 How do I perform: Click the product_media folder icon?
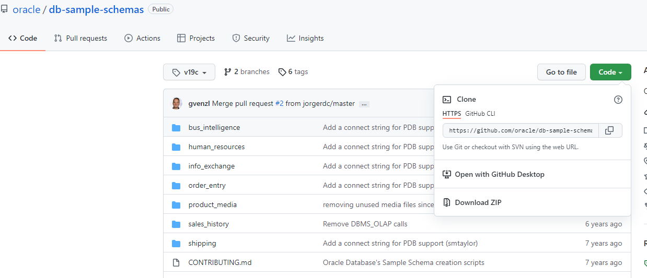click(176, 204)
